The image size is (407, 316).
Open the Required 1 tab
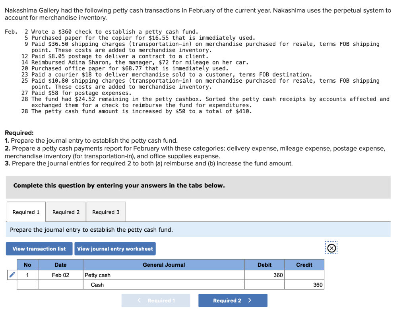26,212
